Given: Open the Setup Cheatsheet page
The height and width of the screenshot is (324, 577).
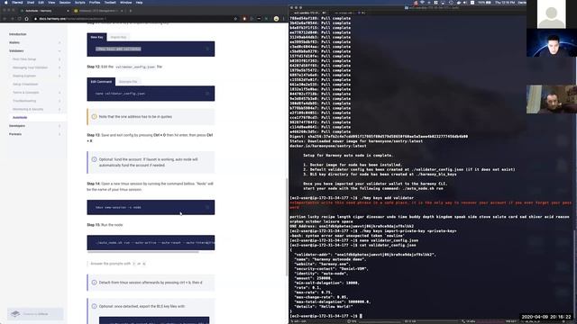Looking at the screenshot, I should coord(25,84).
